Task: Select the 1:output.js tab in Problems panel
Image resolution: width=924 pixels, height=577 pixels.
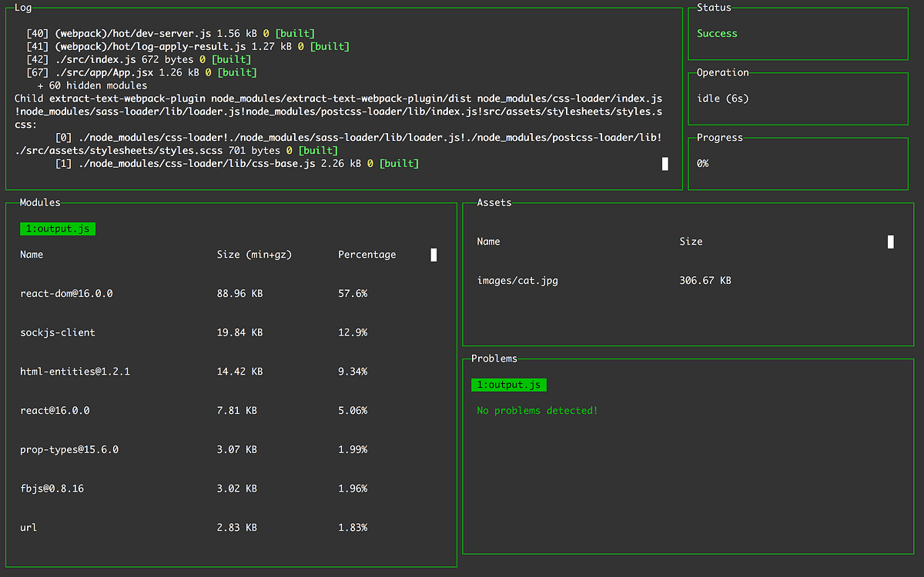Action: tap(508, 385)
